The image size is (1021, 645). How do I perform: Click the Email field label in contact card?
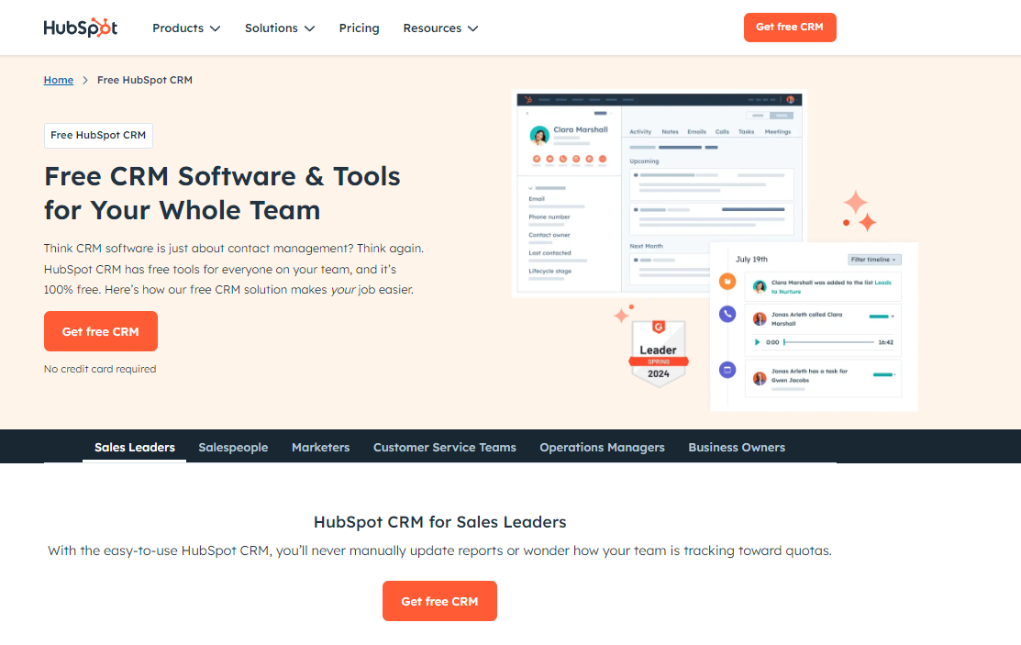pyautogui.click(x=537, y=199)
